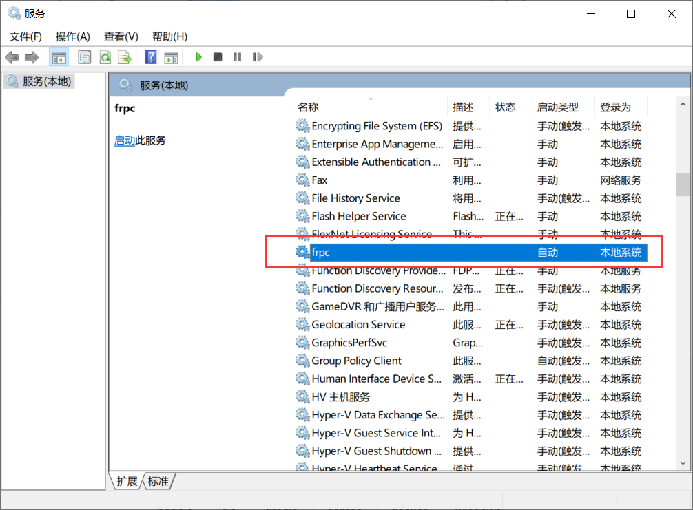Restart the service with the restart icon
Image resolution: width=693 pixels, height=510 pixels.
(257, 57)
